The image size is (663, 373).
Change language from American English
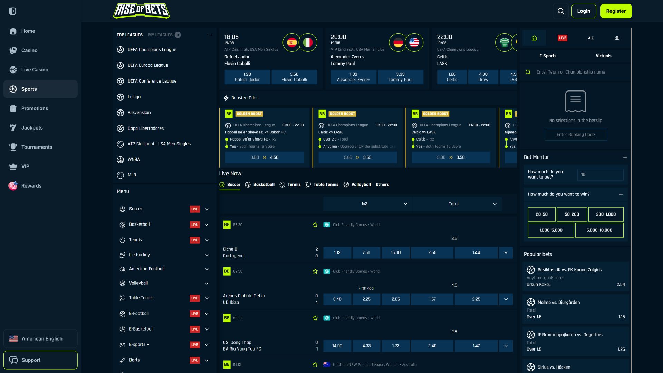coord(40,339)
